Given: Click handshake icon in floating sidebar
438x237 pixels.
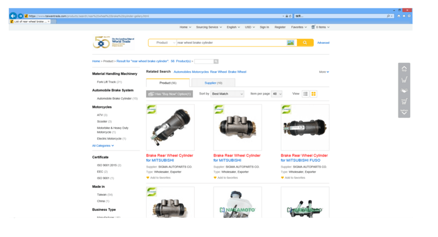Looking at the screenshot, I should point(404,90).
